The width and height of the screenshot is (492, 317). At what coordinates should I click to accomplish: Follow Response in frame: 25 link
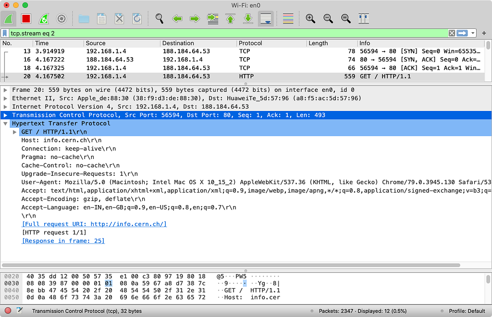[63, 241]
